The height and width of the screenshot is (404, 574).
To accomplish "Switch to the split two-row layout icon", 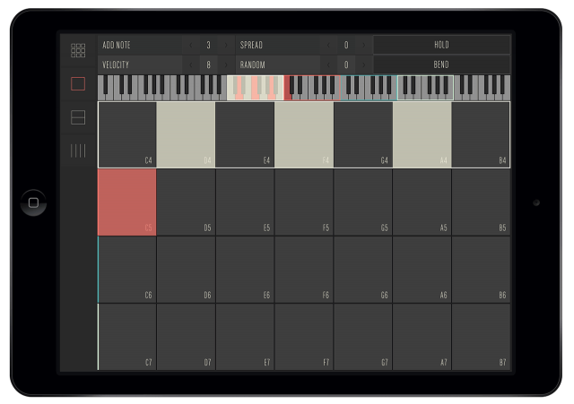I will point(78,117).
